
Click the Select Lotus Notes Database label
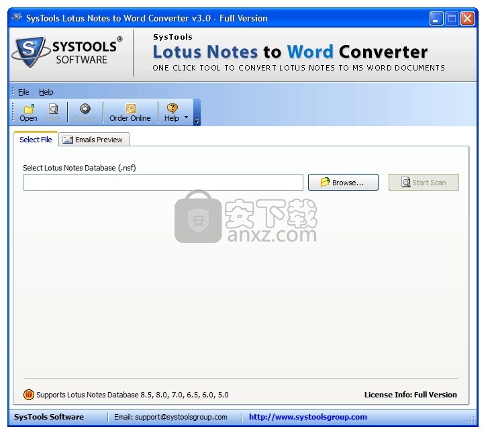click(79, 168)
